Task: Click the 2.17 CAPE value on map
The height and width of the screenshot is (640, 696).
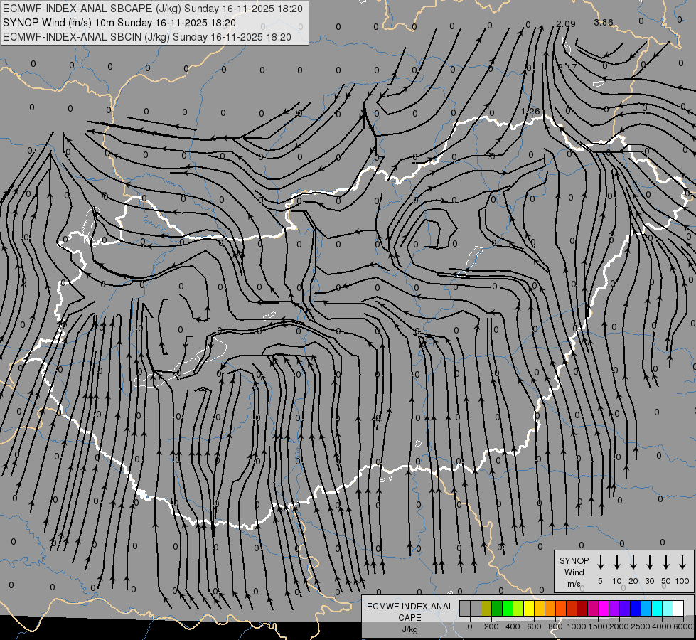Action: (x=567, y=67)
